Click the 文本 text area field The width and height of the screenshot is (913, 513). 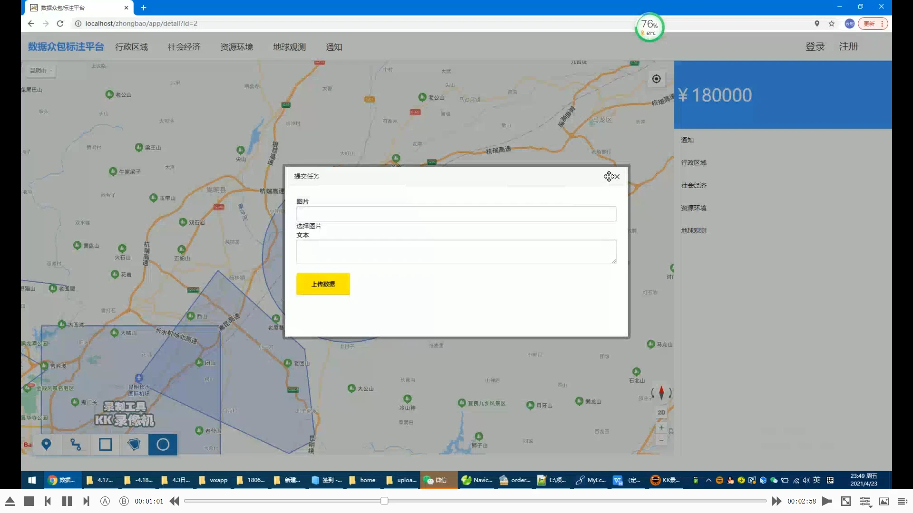(x=456, y=252)
